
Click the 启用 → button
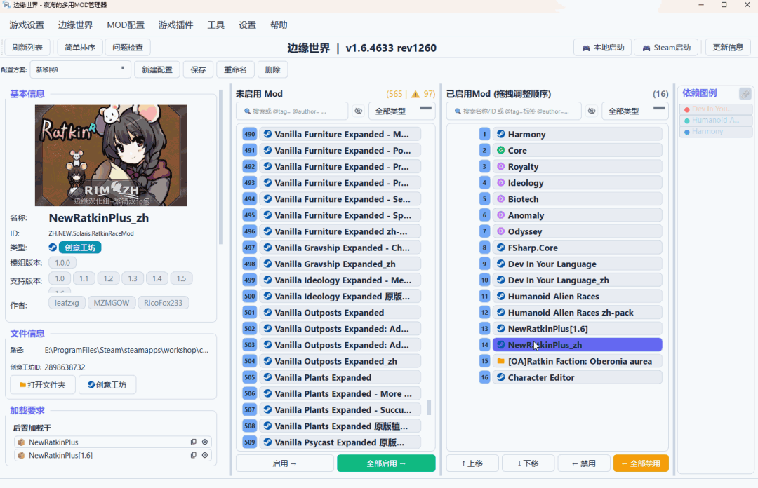coord(284,463)
